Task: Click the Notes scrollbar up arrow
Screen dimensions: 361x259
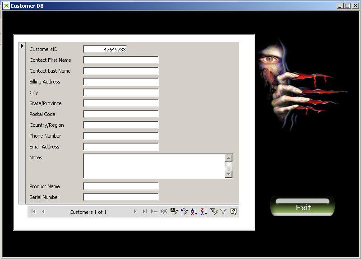Action: (x=228, y=158)
